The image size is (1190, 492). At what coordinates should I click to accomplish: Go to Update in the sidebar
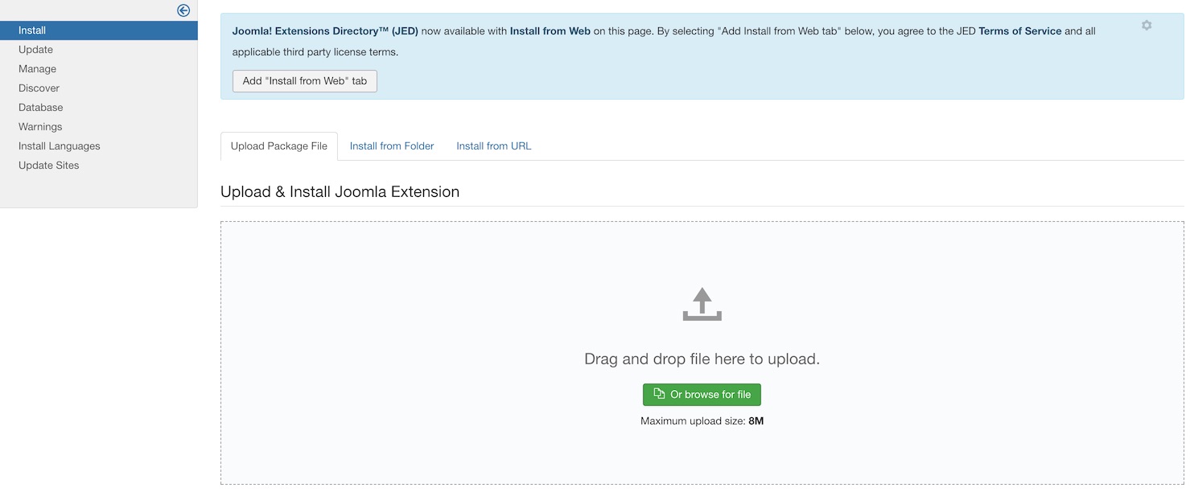coord(35,50)
